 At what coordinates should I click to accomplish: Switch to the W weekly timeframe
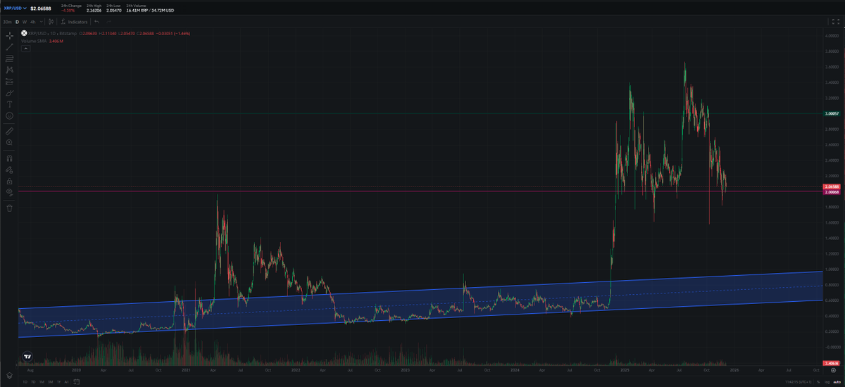[x=25, y=22]
